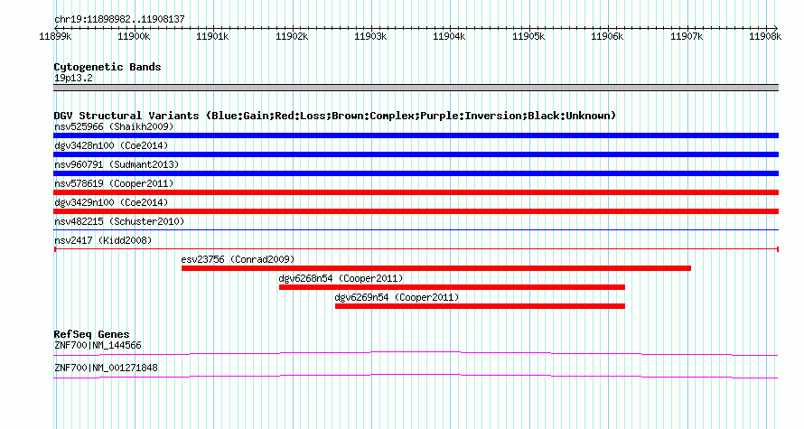This screenshot has width=804, height=429.
Task: Click the dgv6268n54 (Cooper2011) label
Action: (341, 278)
